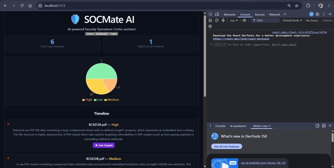
Task: Bookmark this tab with the star icon
Action: pyautogui.click(x=297, y=6)
